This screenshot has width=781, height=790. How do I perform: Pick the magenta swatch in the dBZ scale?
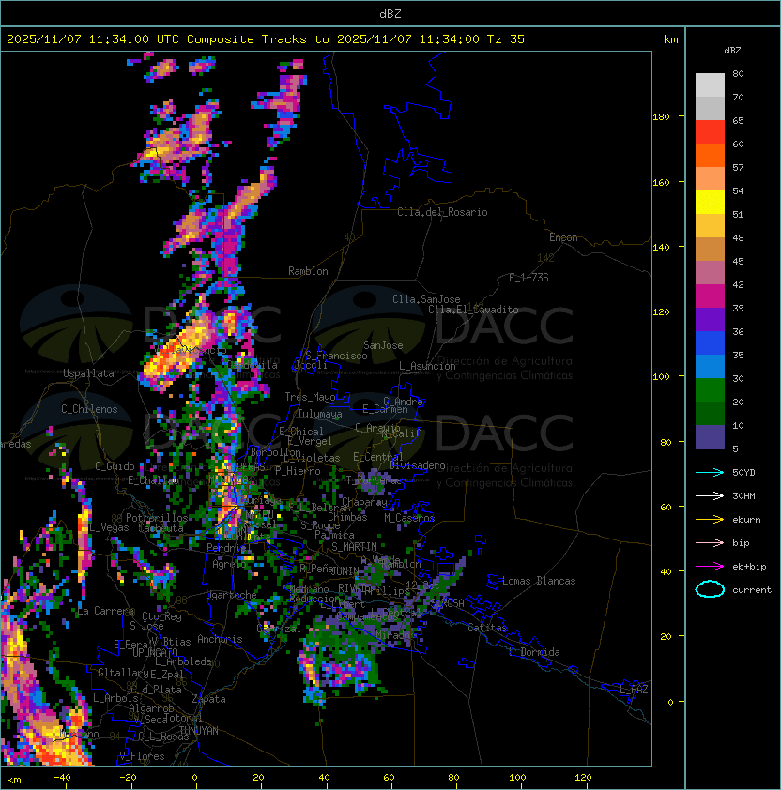[x=710, y=296]
